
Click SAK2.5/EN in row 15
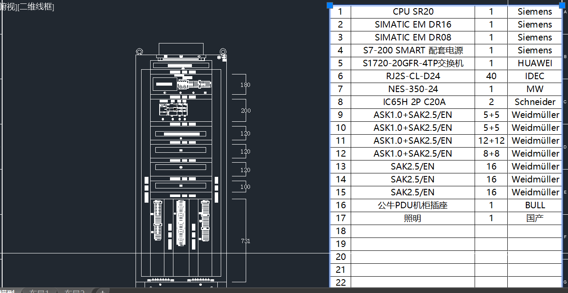click(x=413, y=192)
